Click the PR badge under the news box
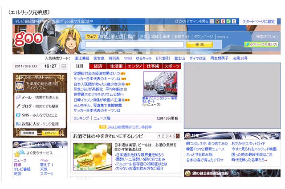This screenshot has height=189, width=285. point(102,127)
